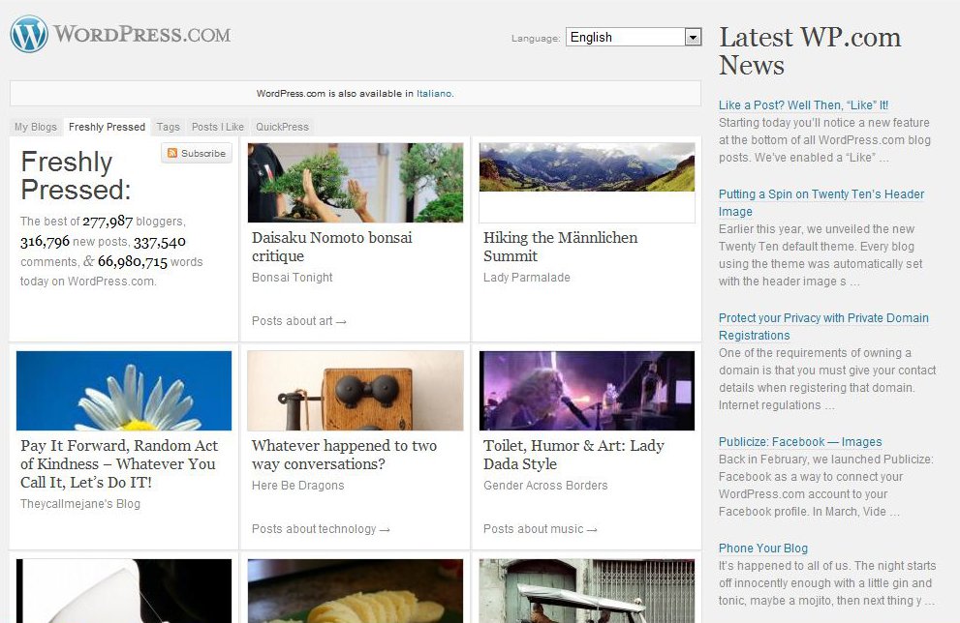Open the daisy flower thumbnail
This screenshot has height=623, width=960.
coord(124,391)
